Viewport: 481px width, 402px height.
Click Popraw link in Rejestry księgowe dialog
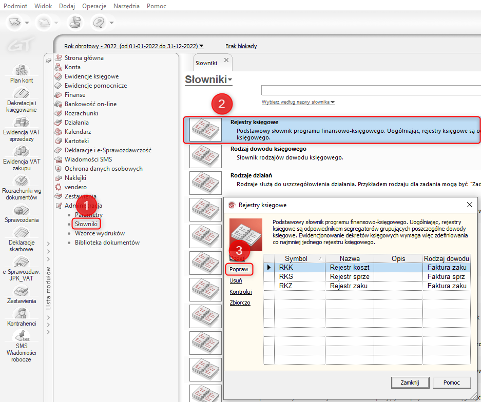coord(239,269)
